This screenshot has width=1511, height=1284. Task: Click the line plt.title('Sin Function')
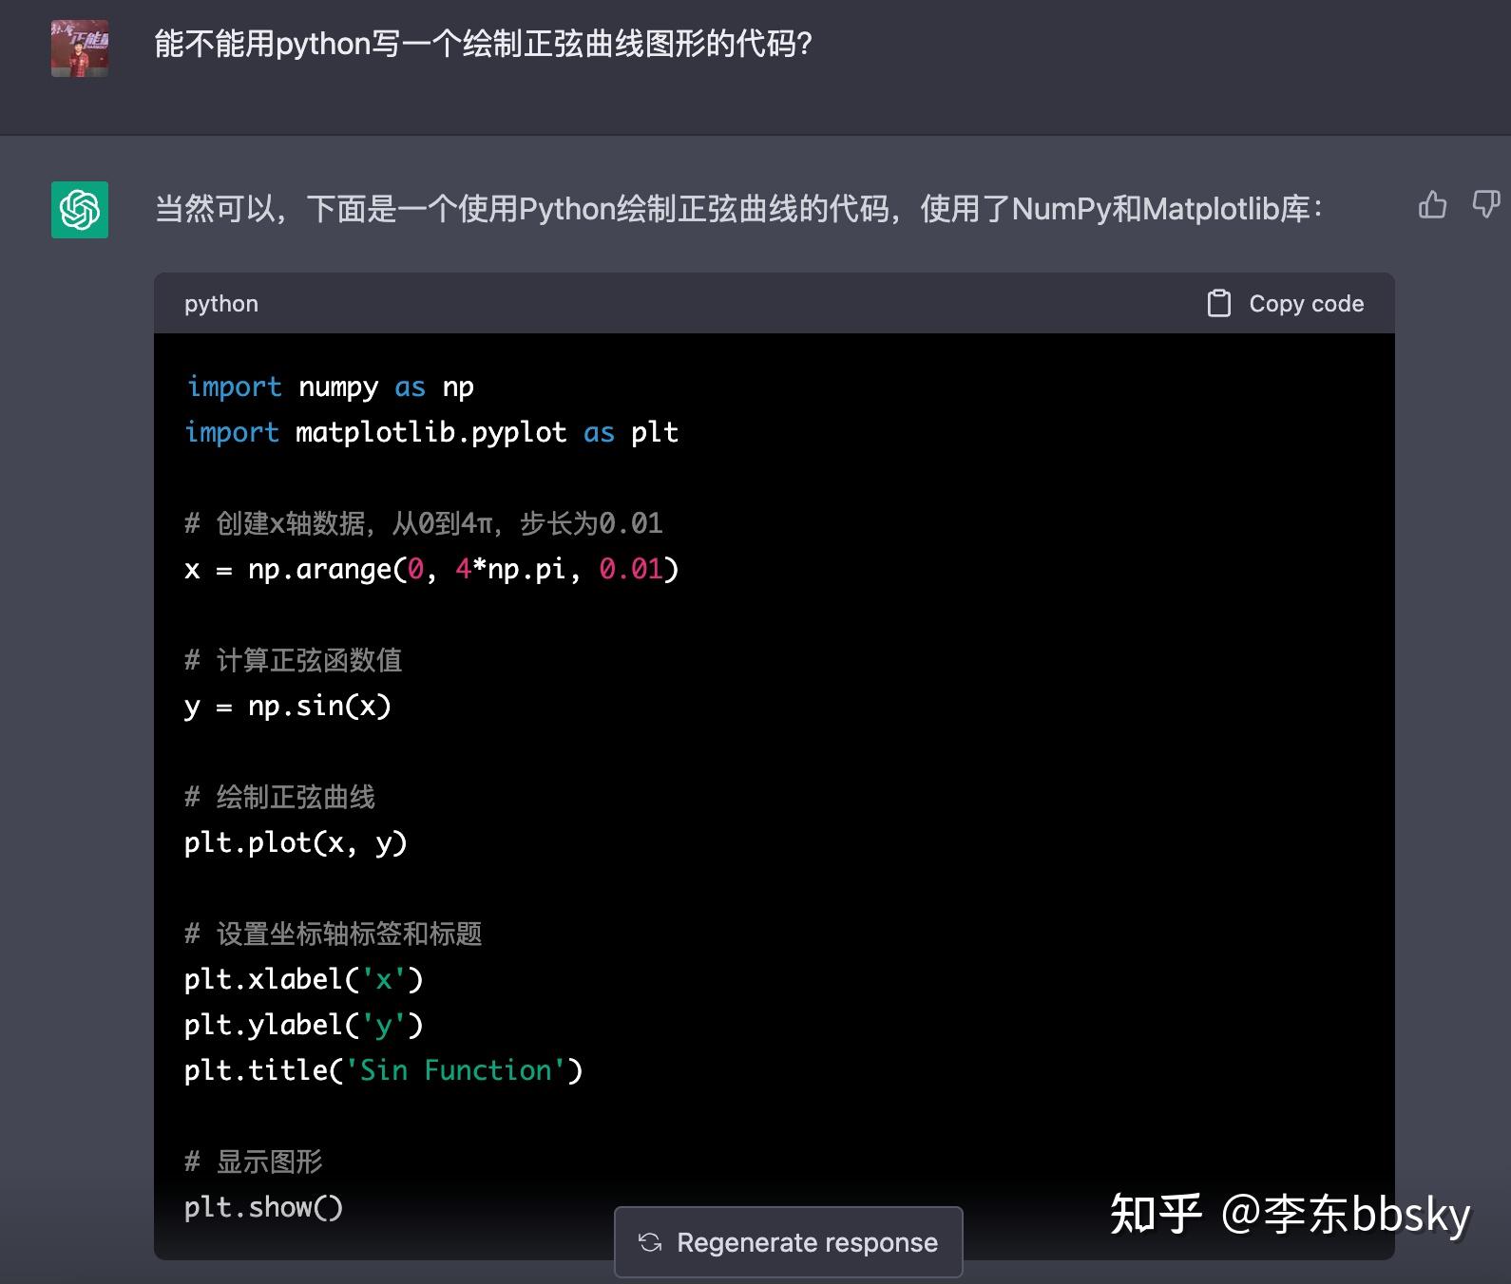[x=384, y=1070]
